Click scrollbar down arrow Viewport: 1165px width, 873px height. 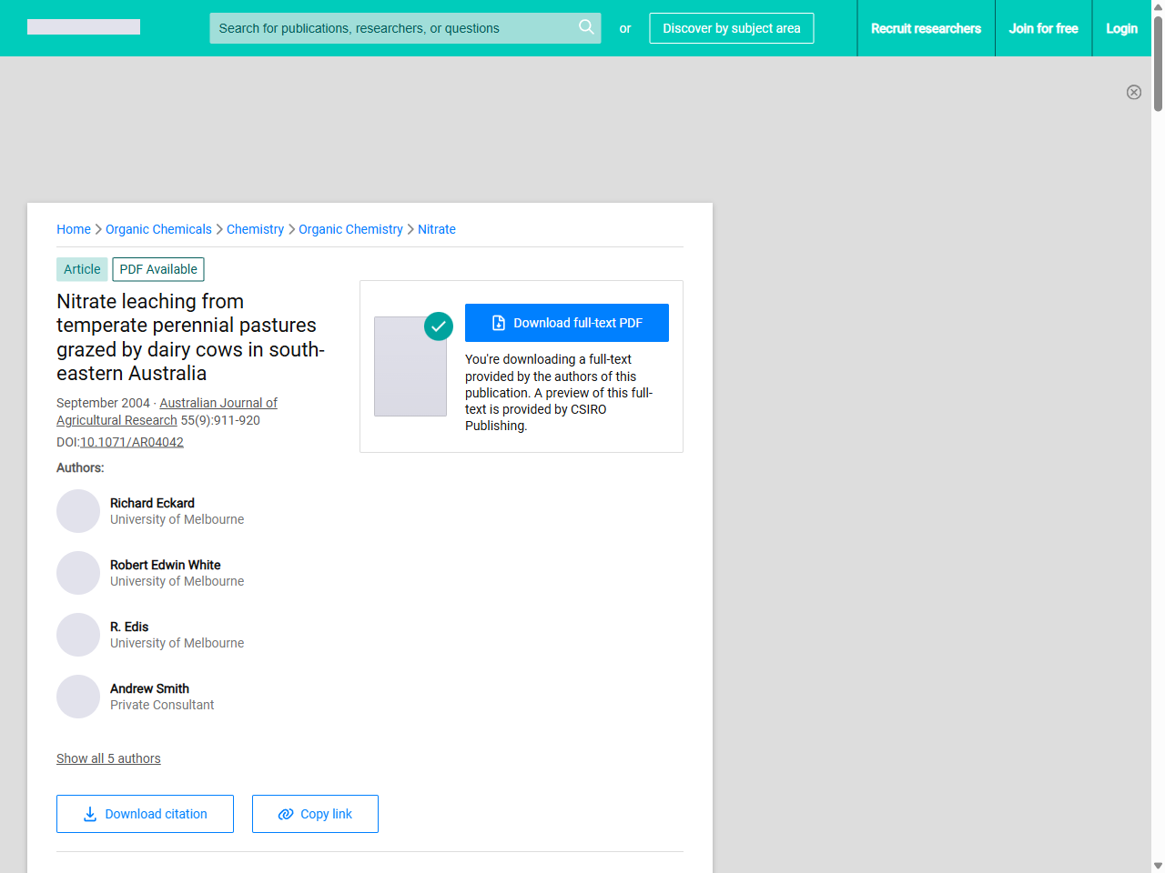point(1158,866)
